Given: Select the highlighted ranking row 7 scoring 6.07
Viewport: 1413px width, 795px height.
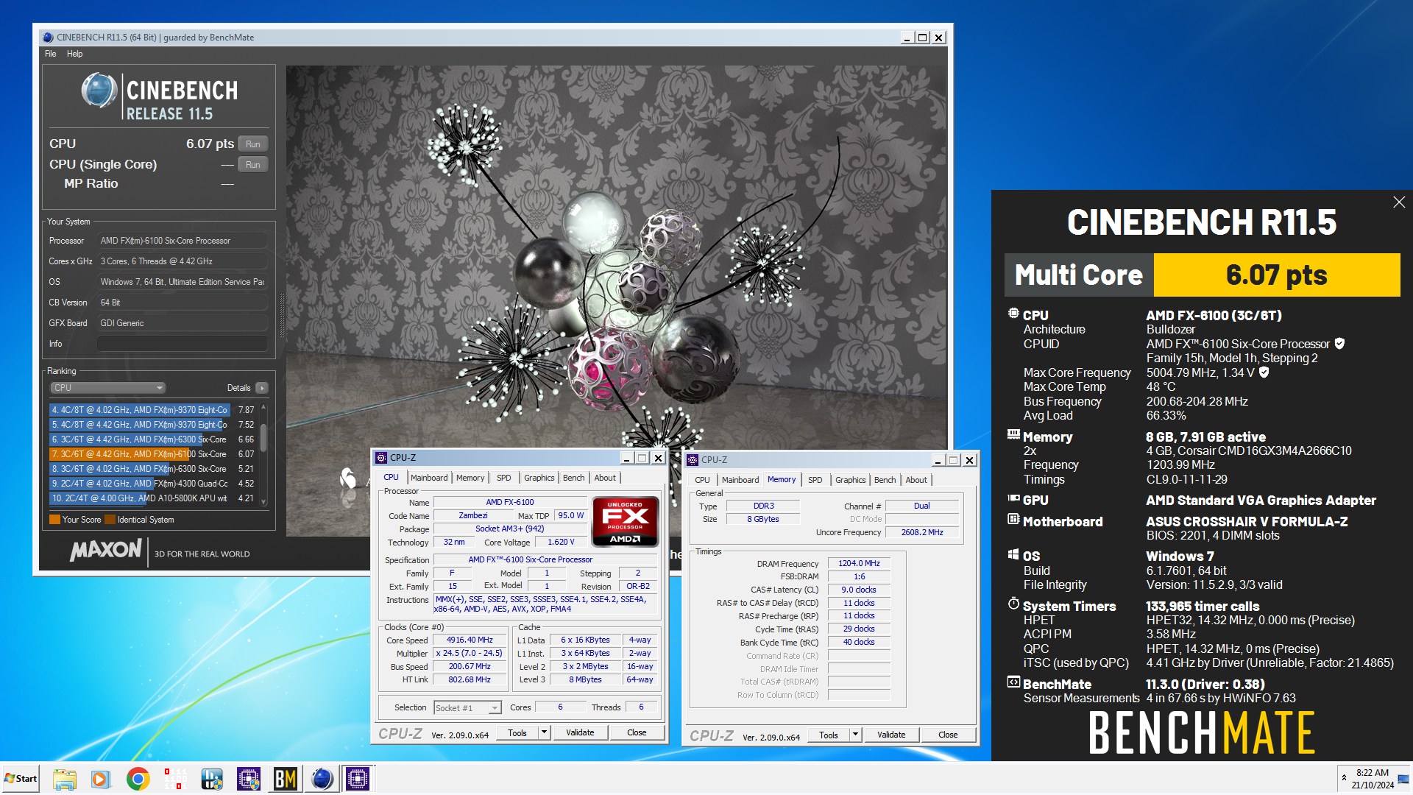Looking at the screenshot, I should 152,454.
